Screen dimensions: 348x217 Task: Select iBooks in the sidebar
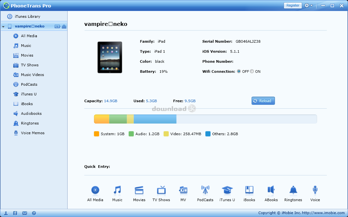tap(27, 104)
